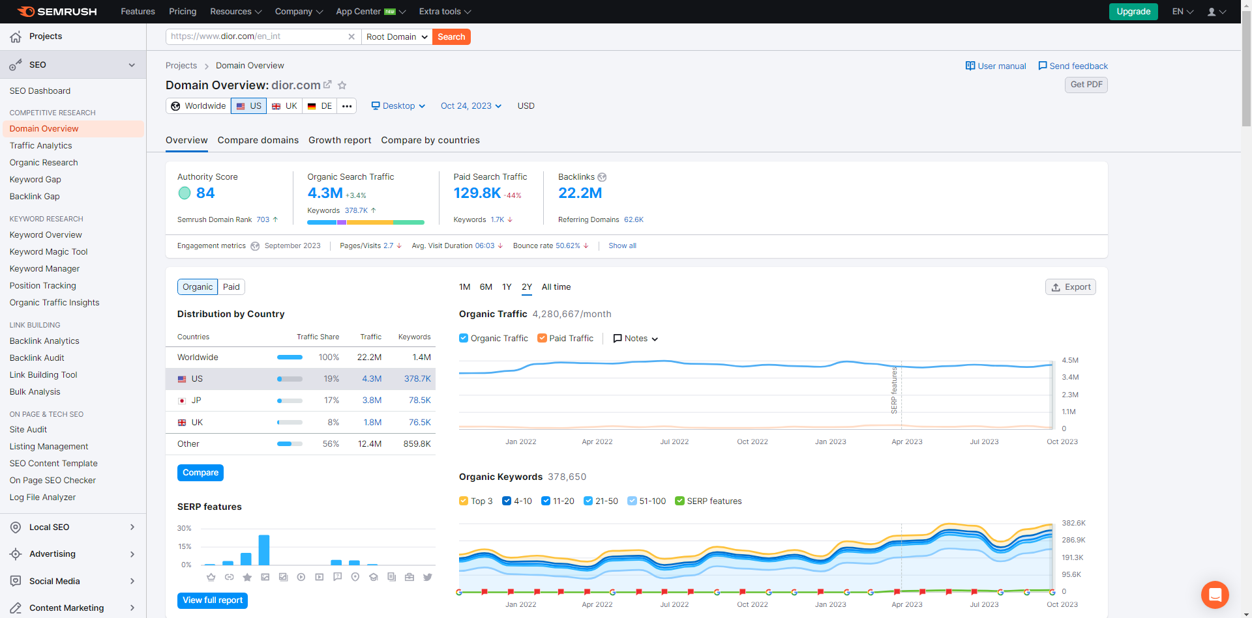
Task: Select the local pack pin icon
Action: click(x=355, y=577)
